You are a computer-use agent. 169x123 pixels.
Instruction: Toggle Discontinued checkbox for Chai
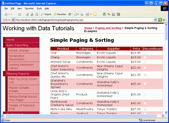point(145,53)
